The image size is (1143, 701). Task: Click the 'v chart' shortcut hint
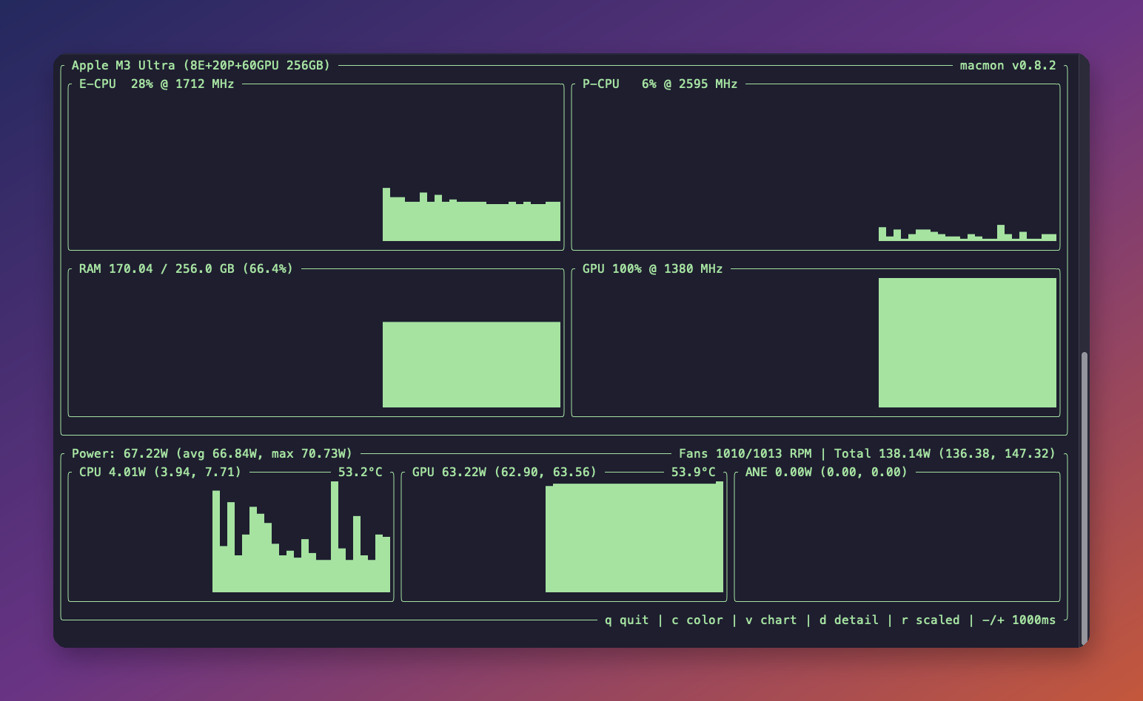(x=771, y=620)
